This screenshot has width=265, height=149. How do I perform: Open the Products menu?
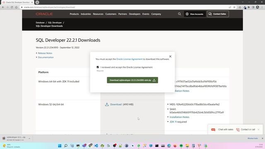(74, 14)
